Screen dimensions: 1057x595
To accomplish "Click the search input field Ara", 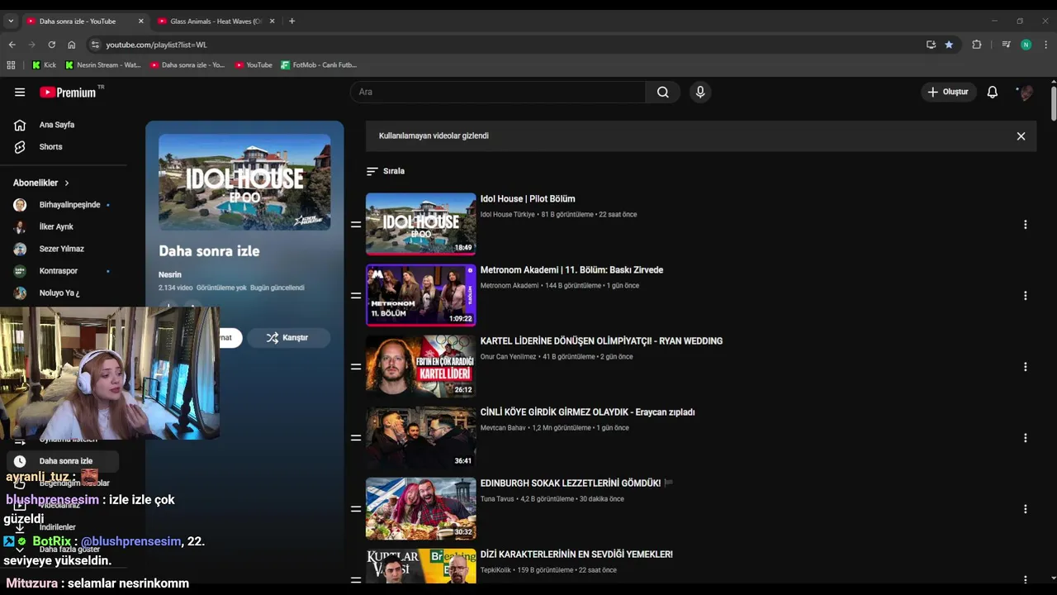I will click(x=498, y=92).
